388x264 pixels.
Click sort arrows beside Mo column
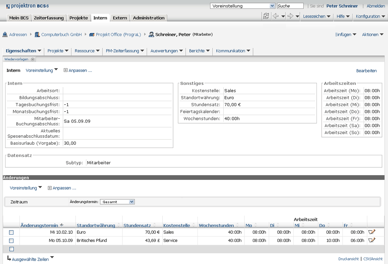(256, 225)
